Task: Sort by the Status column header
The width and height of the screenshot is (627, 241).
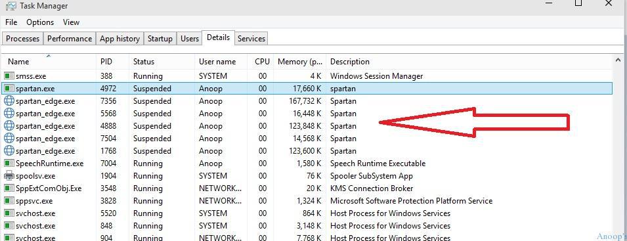Action: 162,62
